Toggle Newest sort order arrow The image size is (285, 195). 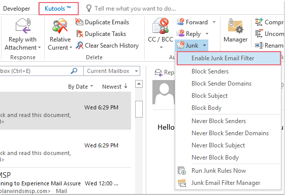126,86
